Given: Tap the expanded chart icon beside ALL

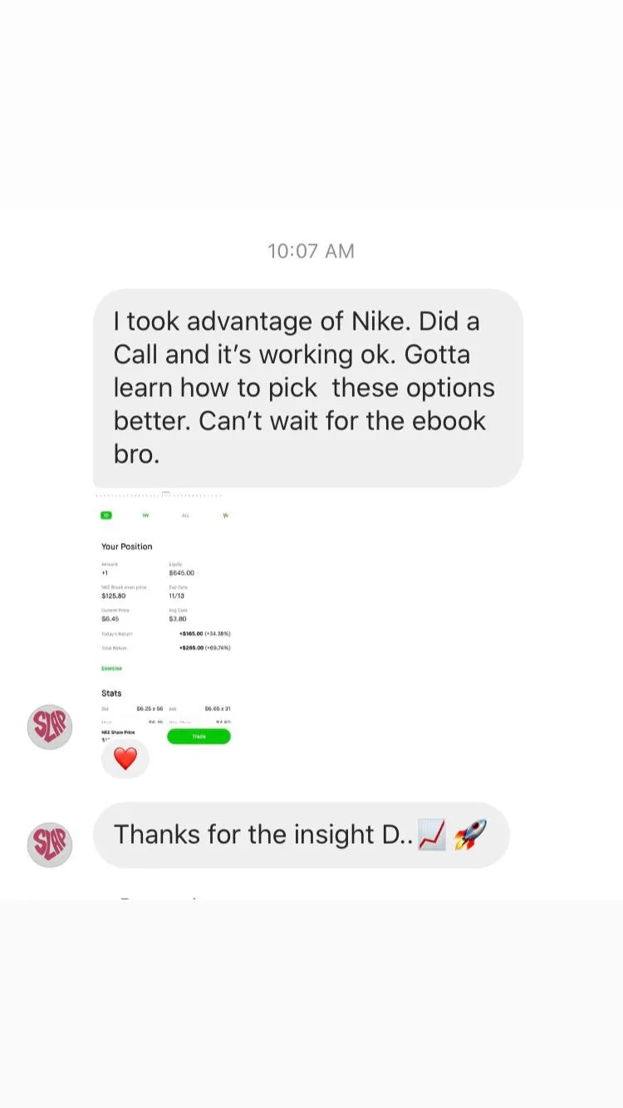Looking at the screenshot, I should point(226,515).
